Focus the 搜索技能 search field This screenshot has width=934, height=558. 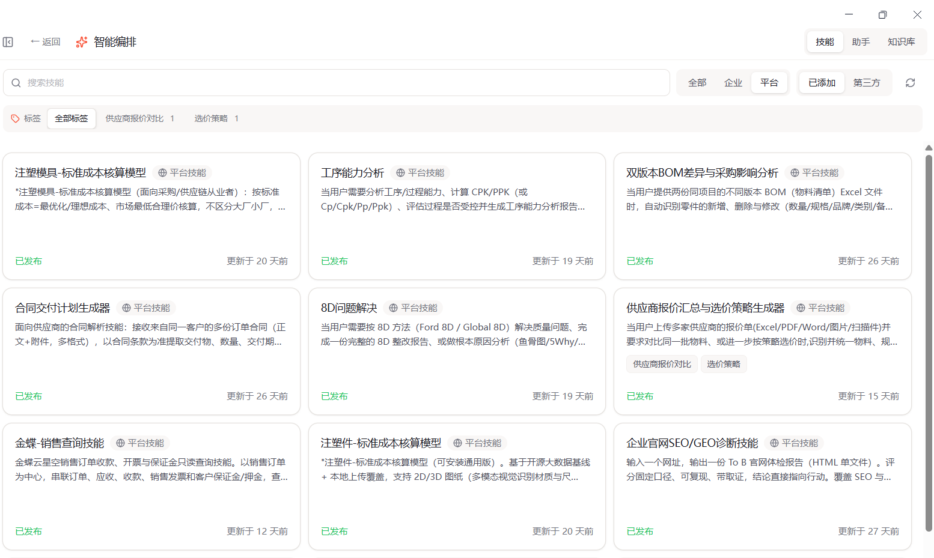(337, 83)
